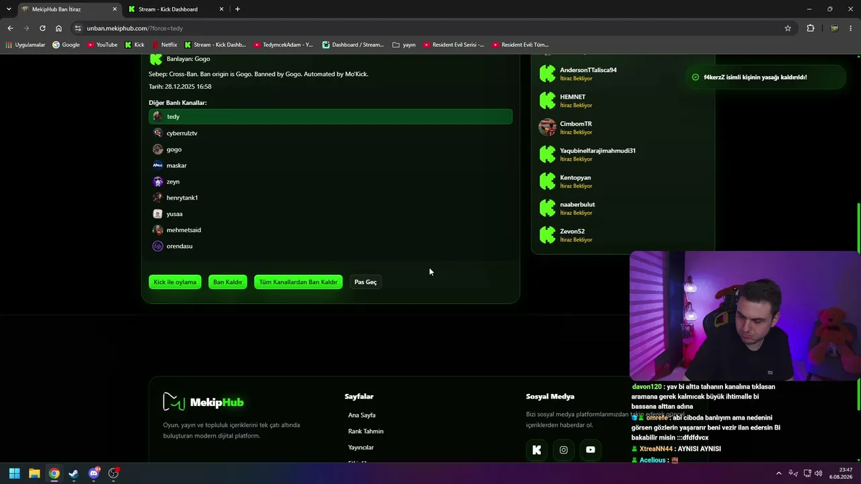The width and height of the screenshot is (861, 484).
Task: Click AndersonTTalisca94's Kick avatar icon
Action: point(548,73)
